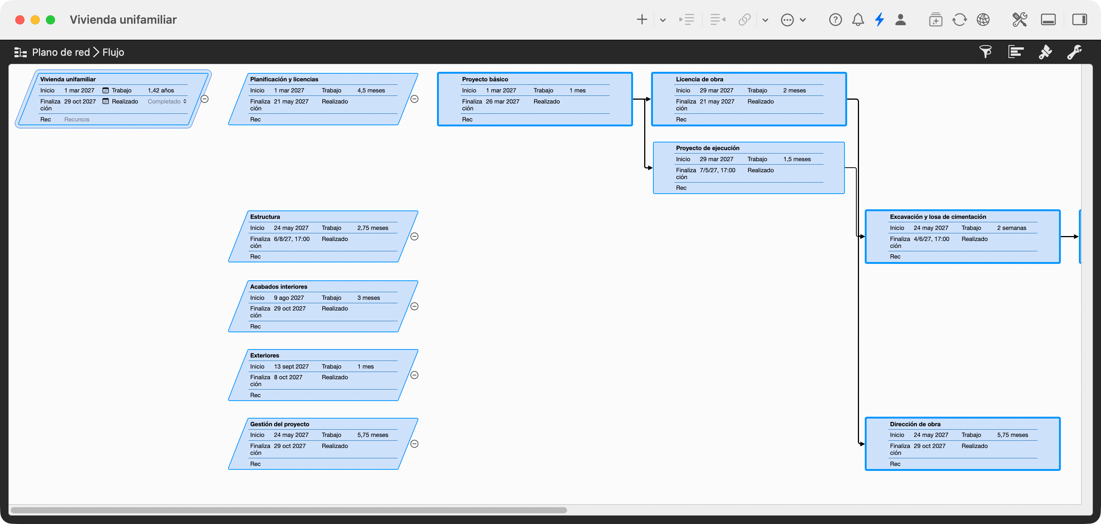
Task: Click the calendar icon next to 29 oct 2027
Action: click(106, 102)
